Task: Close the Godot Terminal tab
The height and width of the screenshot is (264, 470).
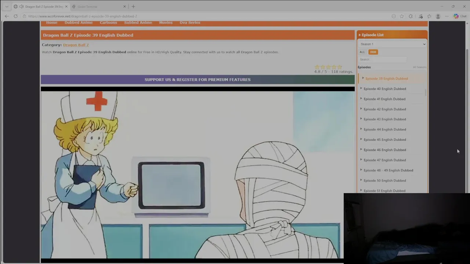Action: point(124,6)
